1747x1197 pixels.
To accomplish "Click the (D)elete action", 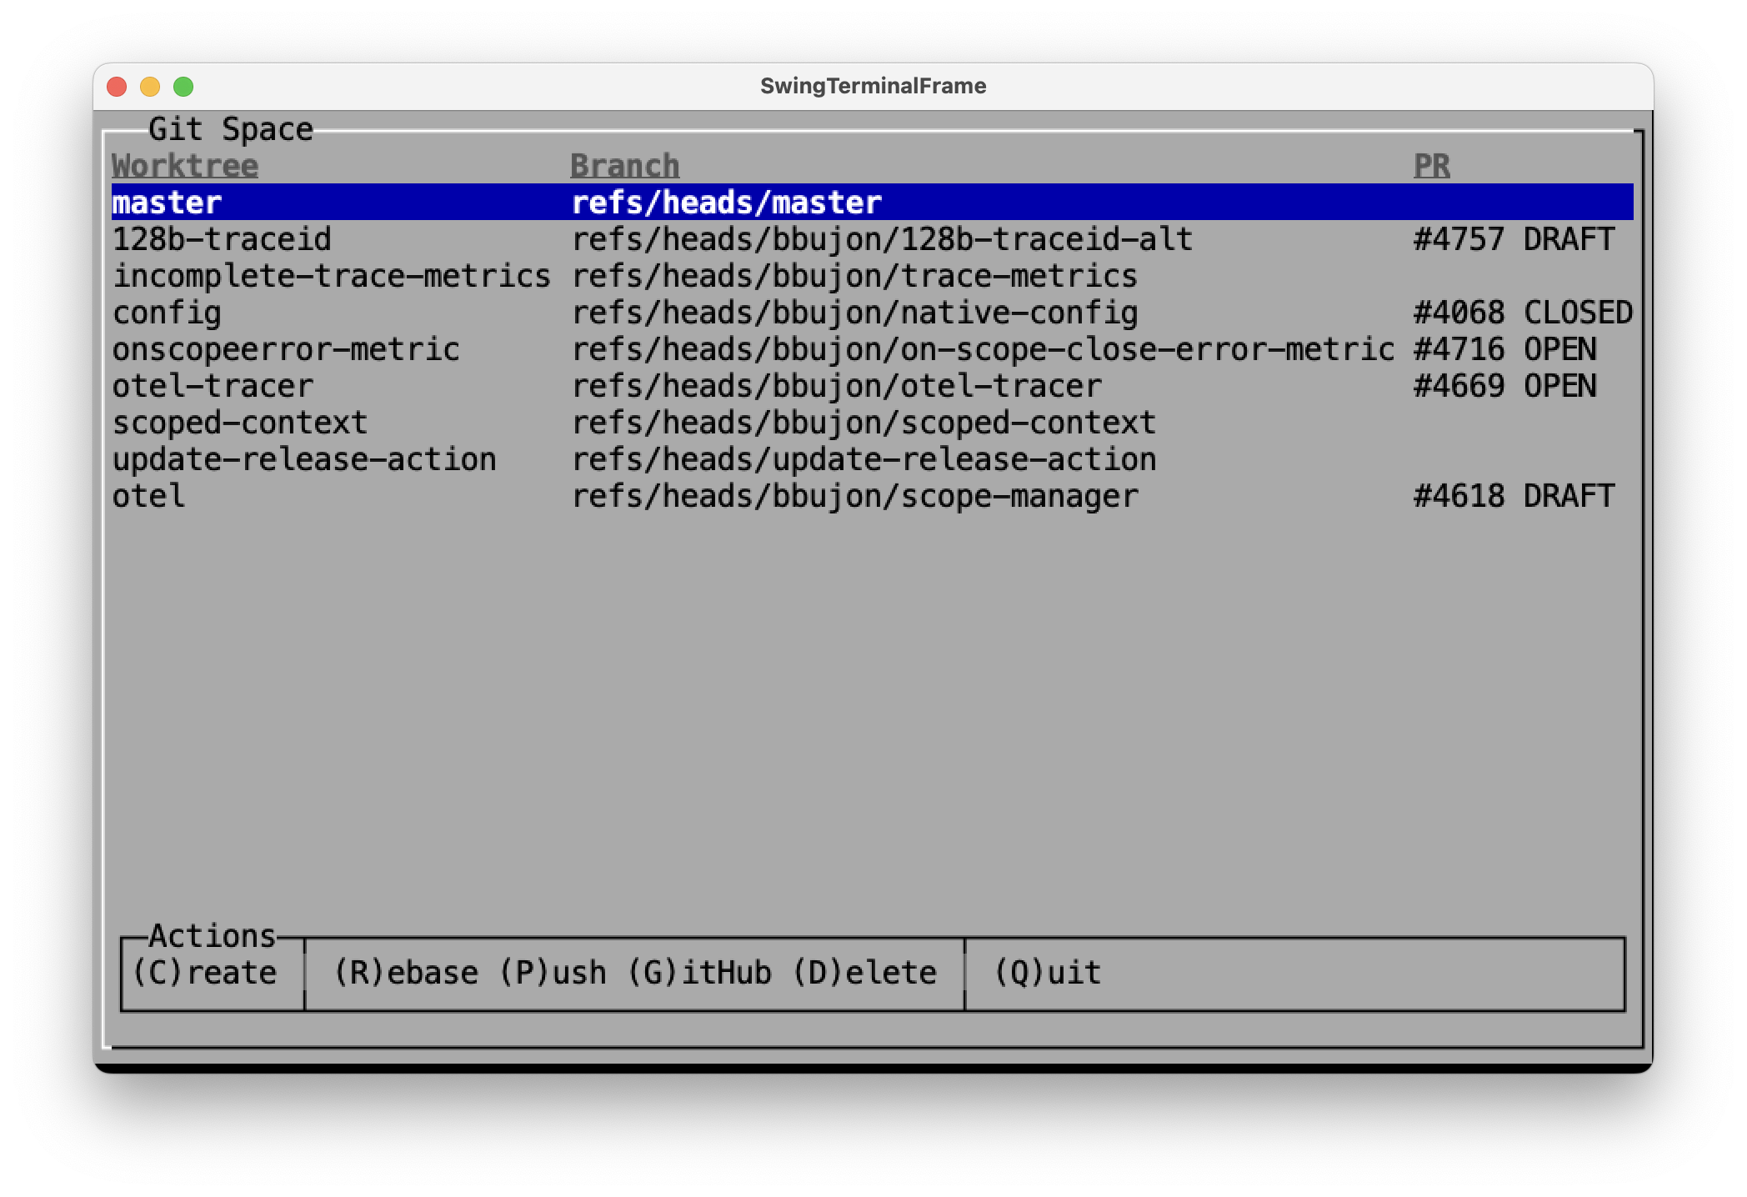I will (x=863, y=973).
